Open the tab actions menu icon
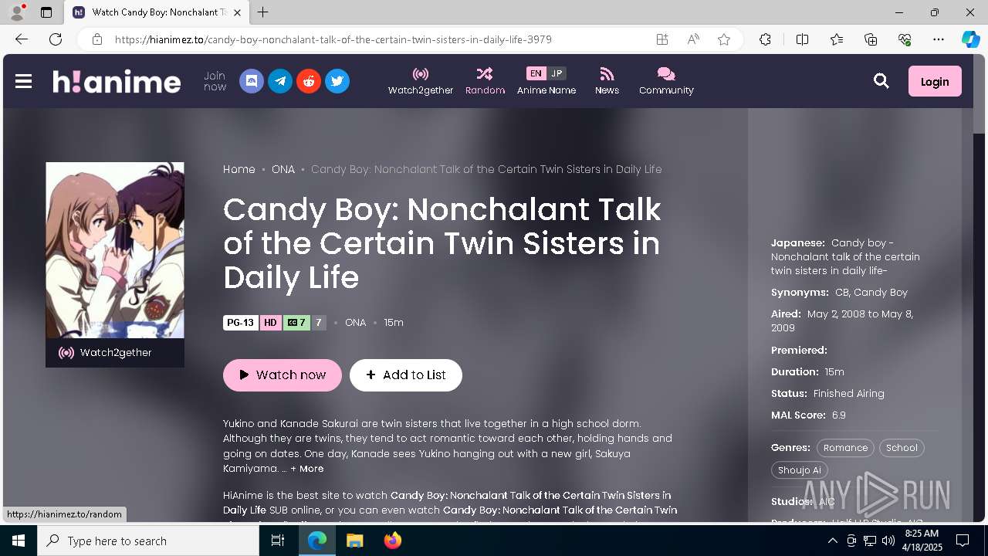 click(x=46, y=12)
